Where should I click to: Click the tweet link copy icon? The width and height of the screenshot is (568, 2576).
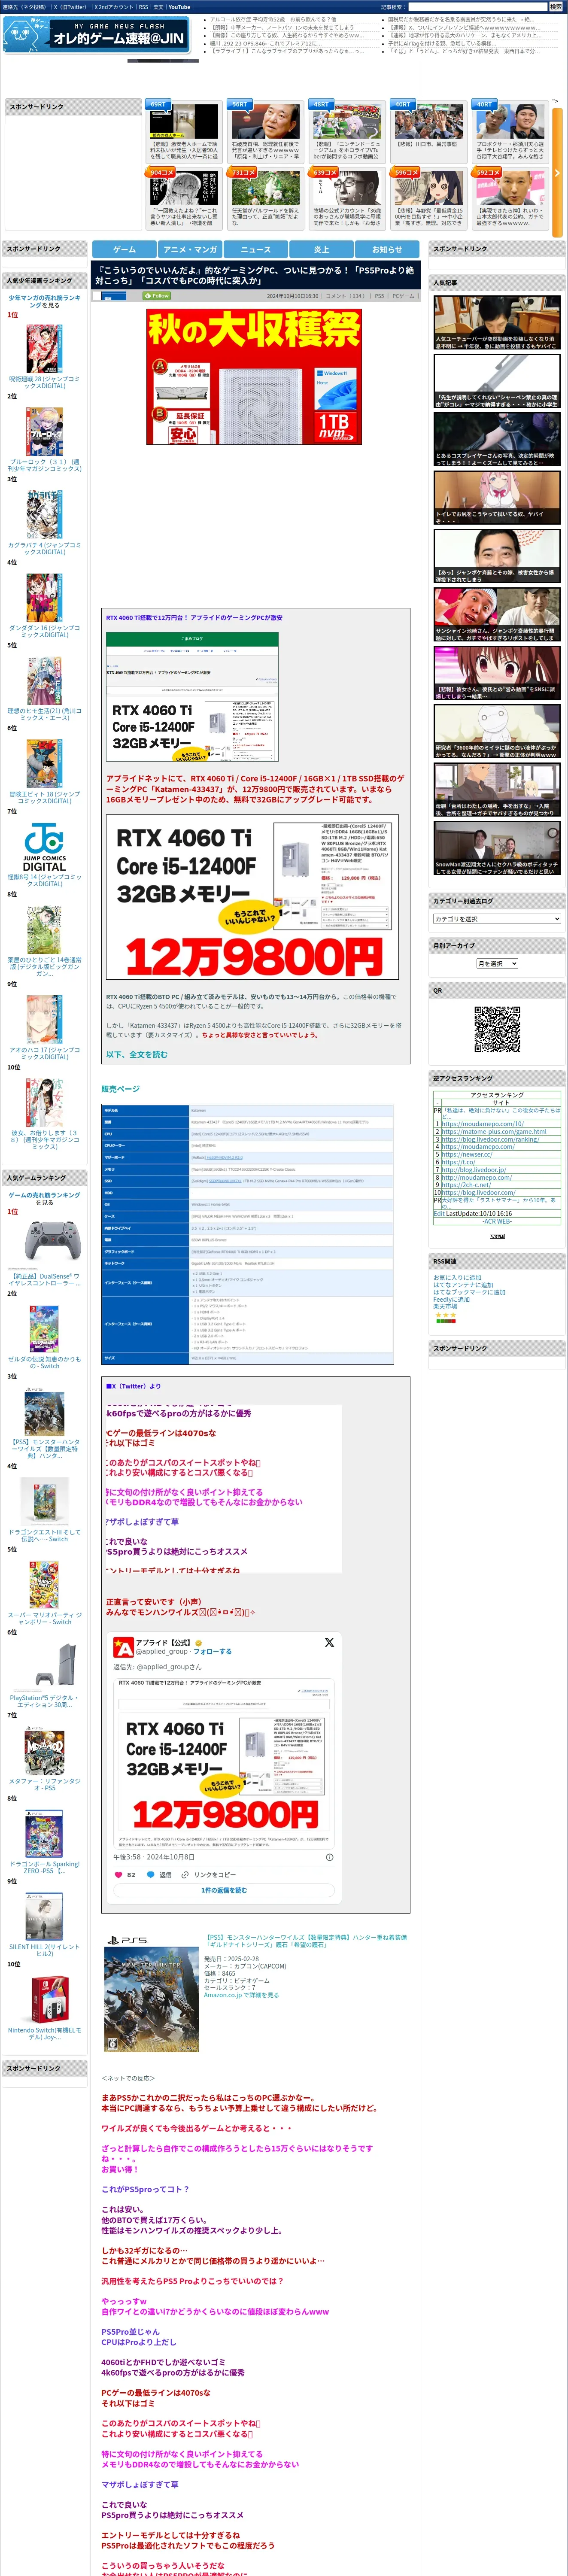(x=185, y=1875)
